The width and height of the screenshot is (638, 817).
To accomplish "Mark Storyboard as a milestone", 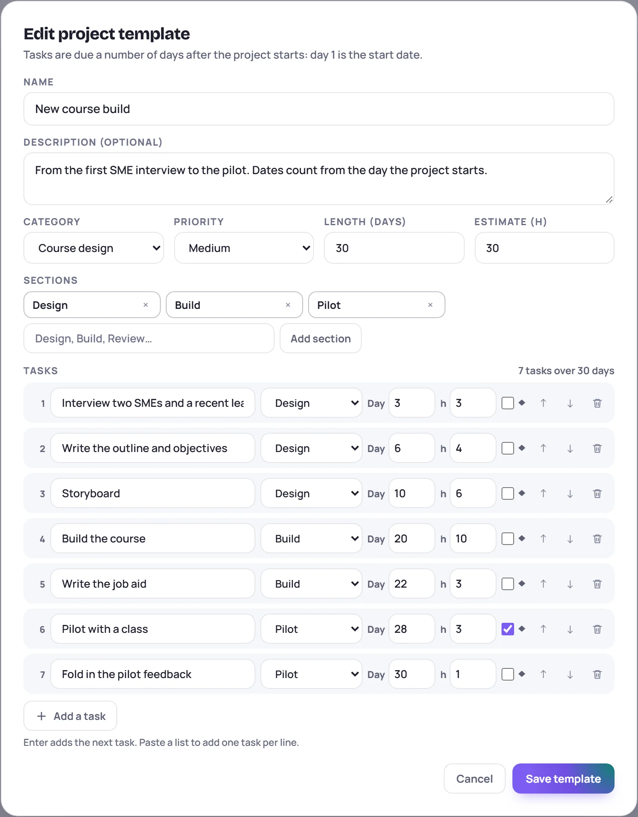I will pos(508,493).
